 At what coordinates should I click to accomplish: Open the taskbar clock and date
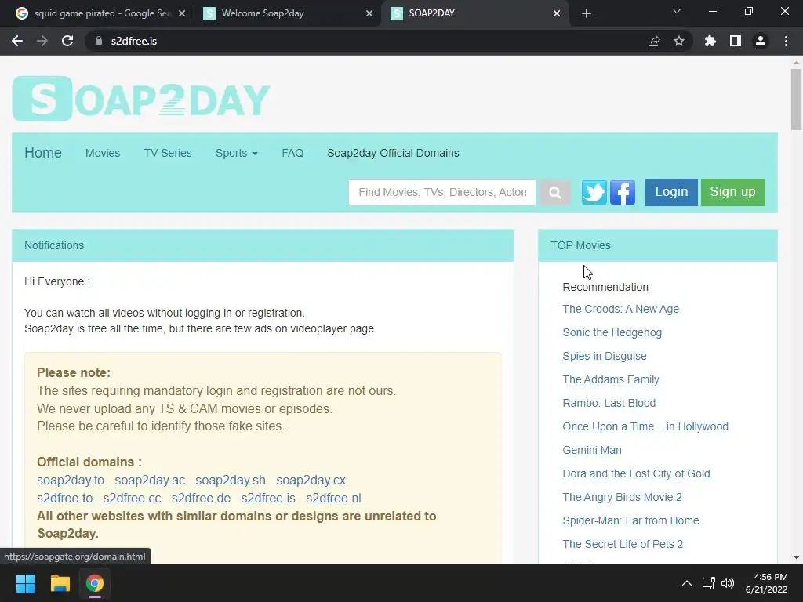tap(767, 583)
